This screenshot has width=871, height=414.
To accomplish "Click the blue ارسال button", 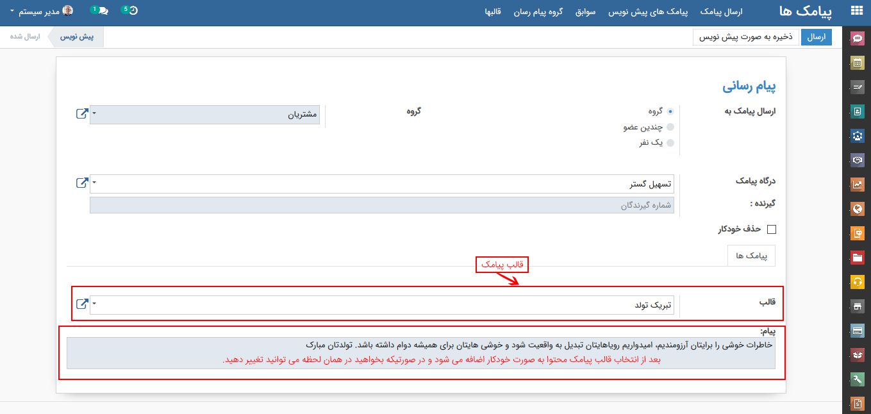I will click(x=817, y=37).
